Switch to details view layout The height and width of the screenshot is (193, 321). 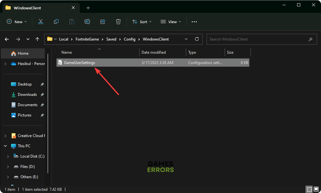[x=309, y=189]
